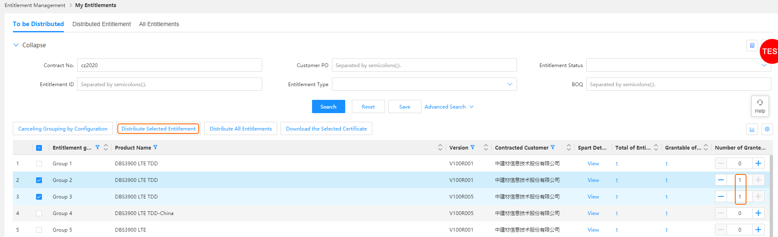The image size is (778, 237).
Task: Click version V100R005 in Group 3 row
Action: point(461,197)
